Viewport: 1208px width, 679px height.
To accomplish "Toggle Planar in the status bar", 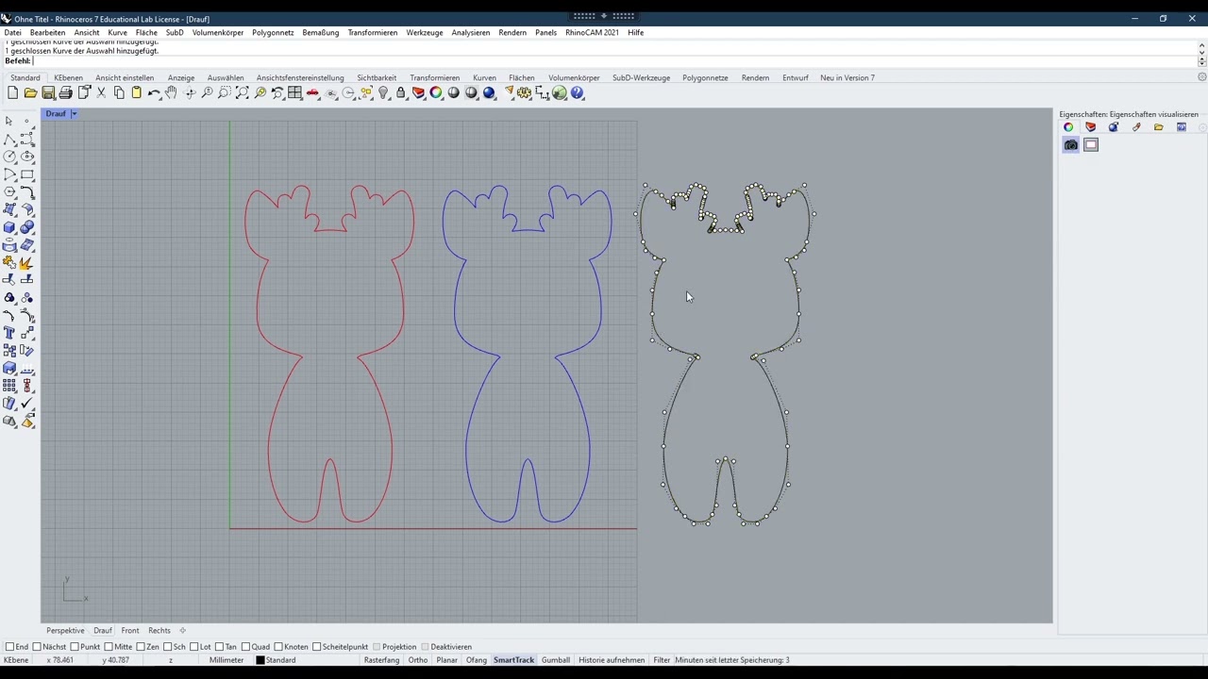I will point(447,660).
